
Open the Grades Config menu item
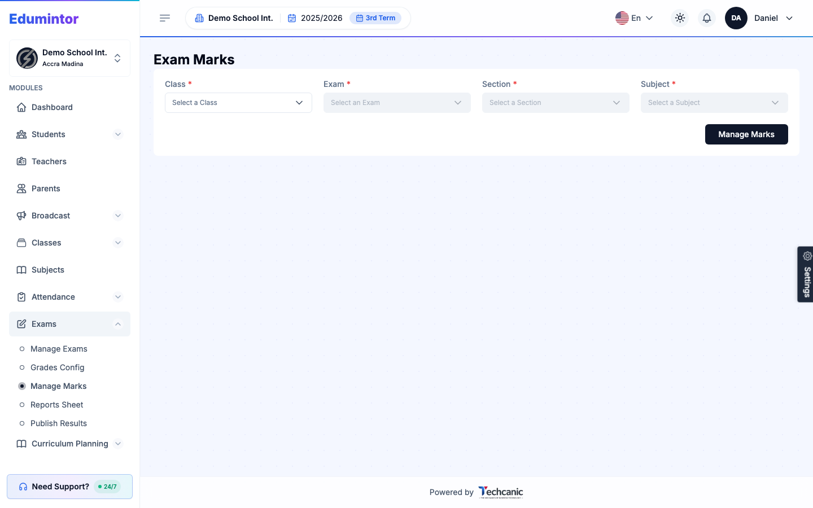pyautogui.click(x=57, y=367)
